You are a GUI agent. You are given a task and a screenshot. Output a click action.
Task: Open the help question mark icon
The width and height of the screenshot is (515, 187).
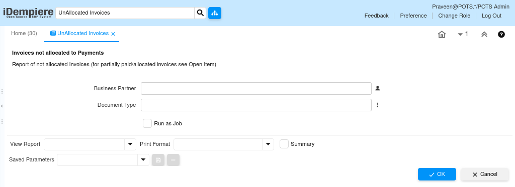click(x=501, y=35)
